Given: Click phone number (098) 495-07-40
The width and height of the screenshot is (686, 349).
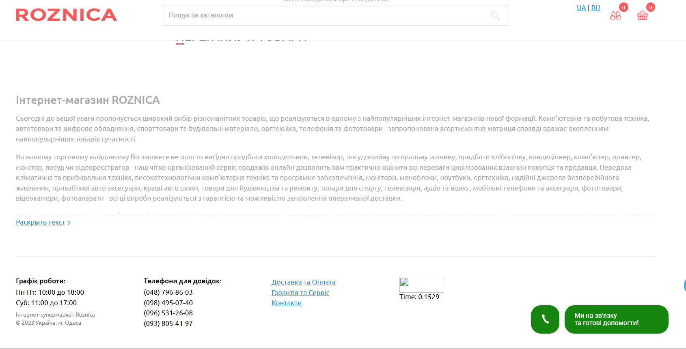Looking at the screenshot, I should point(168,303).
